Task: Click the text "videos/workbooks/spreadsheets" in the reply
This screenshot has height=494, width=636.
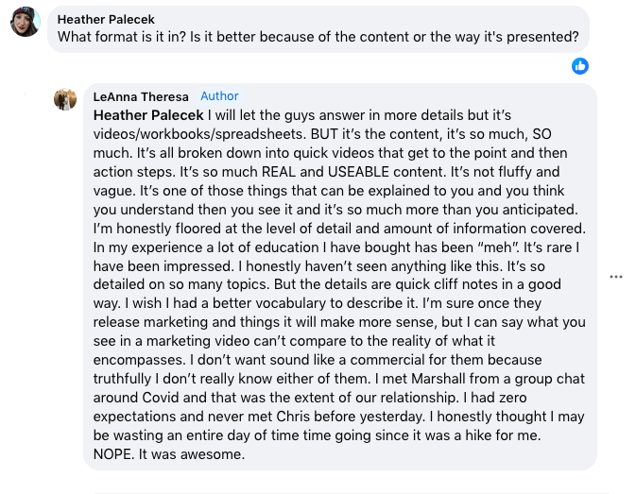Action: 198,134
